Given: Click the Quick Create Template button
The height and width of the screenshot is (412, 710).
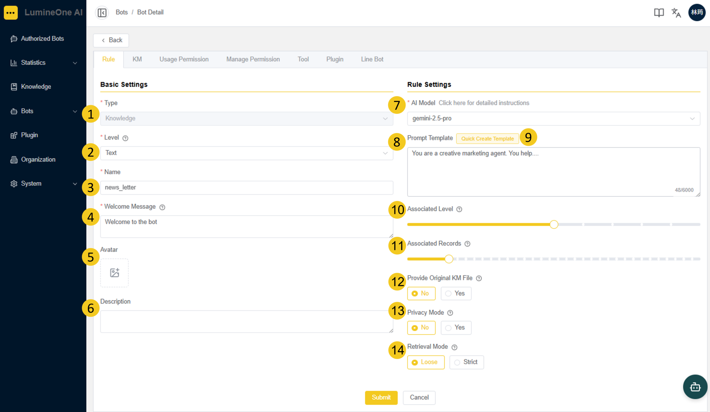Looking at the screenshot, I should coord(487,139).
